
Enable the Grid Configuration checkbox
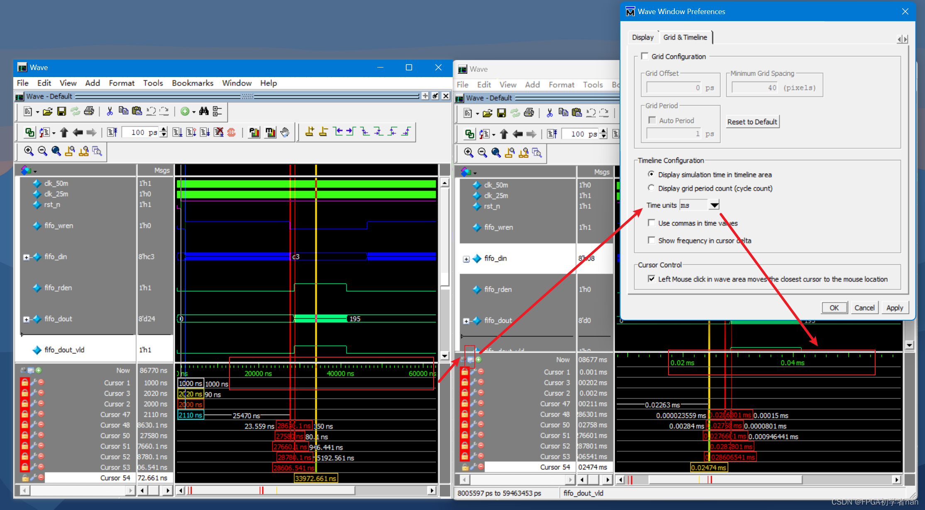click(645, 56)
